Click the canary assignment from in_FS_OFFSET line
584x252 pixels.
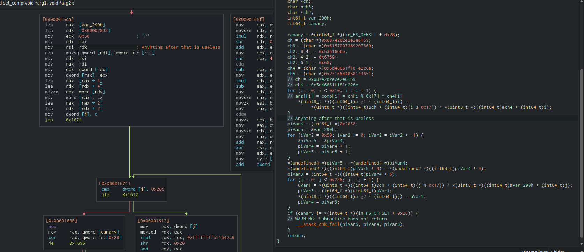tap(344, 35)
